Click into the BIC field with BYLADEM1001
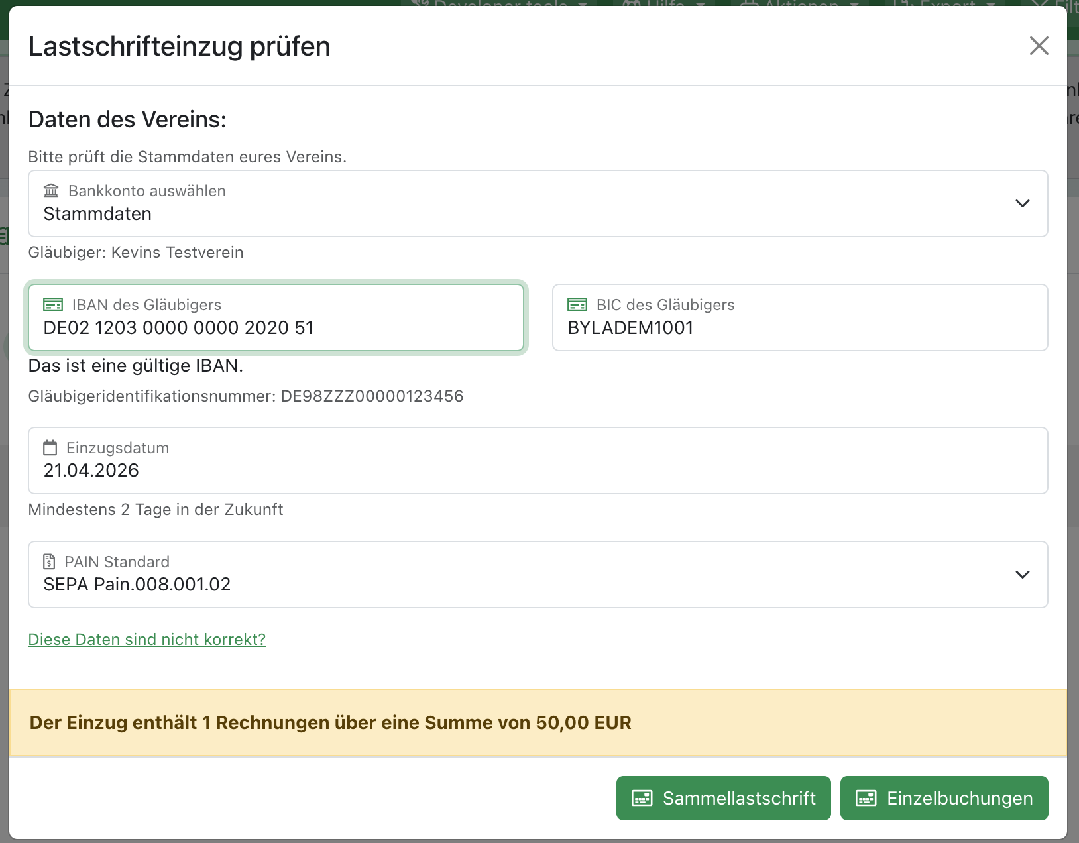This screenshot has height=843, width=1079. (x=799, y=327)
